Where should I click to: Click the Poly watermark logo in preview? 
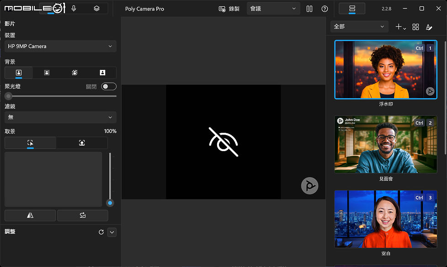[x=309, y=186]
